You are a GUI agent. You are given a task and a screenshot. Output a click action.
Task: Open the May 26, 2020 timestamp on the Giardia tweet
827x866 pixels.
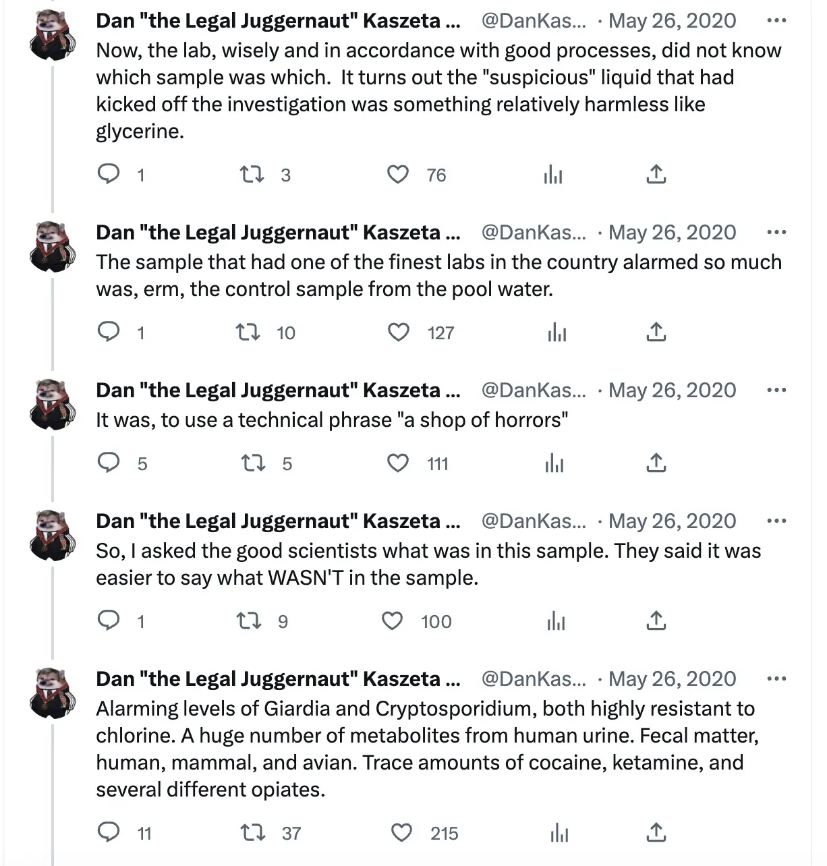(x=672, y=679)
